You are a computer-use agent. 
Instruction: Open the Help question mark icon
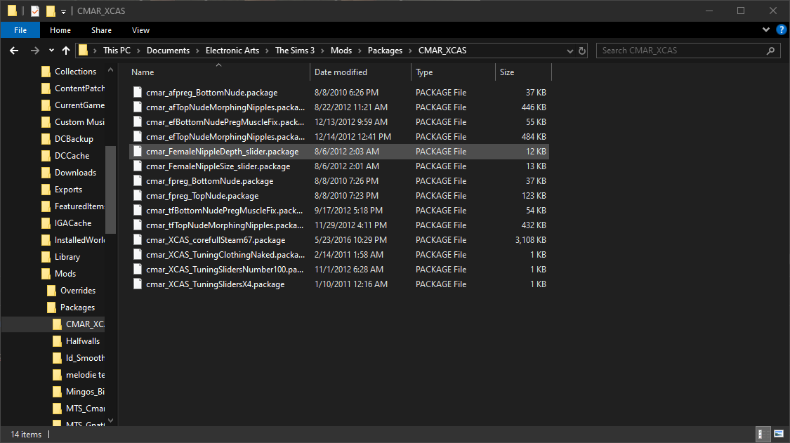coord(781,30)
